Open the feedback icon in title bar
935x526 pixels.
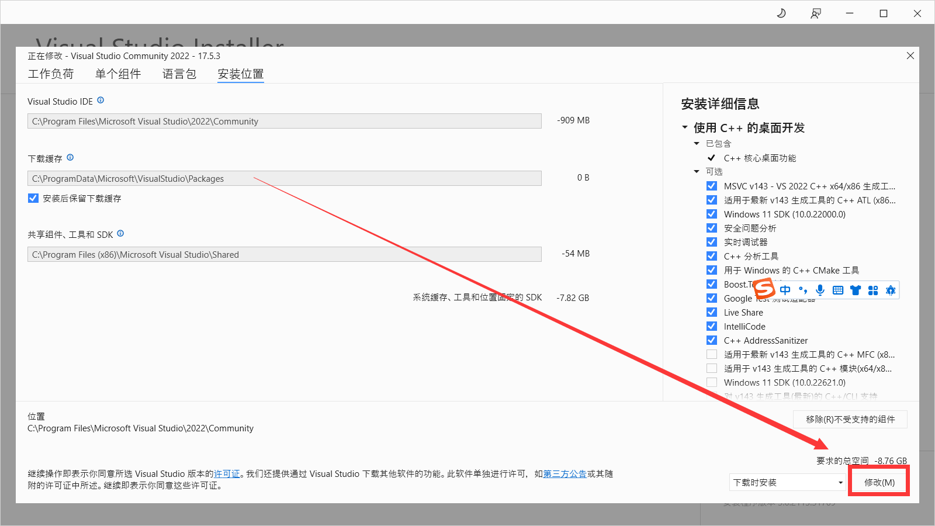(x=816, y=13)
